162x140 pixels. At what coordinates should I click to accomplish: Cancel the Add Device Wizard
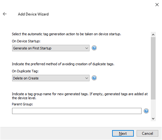147,133
